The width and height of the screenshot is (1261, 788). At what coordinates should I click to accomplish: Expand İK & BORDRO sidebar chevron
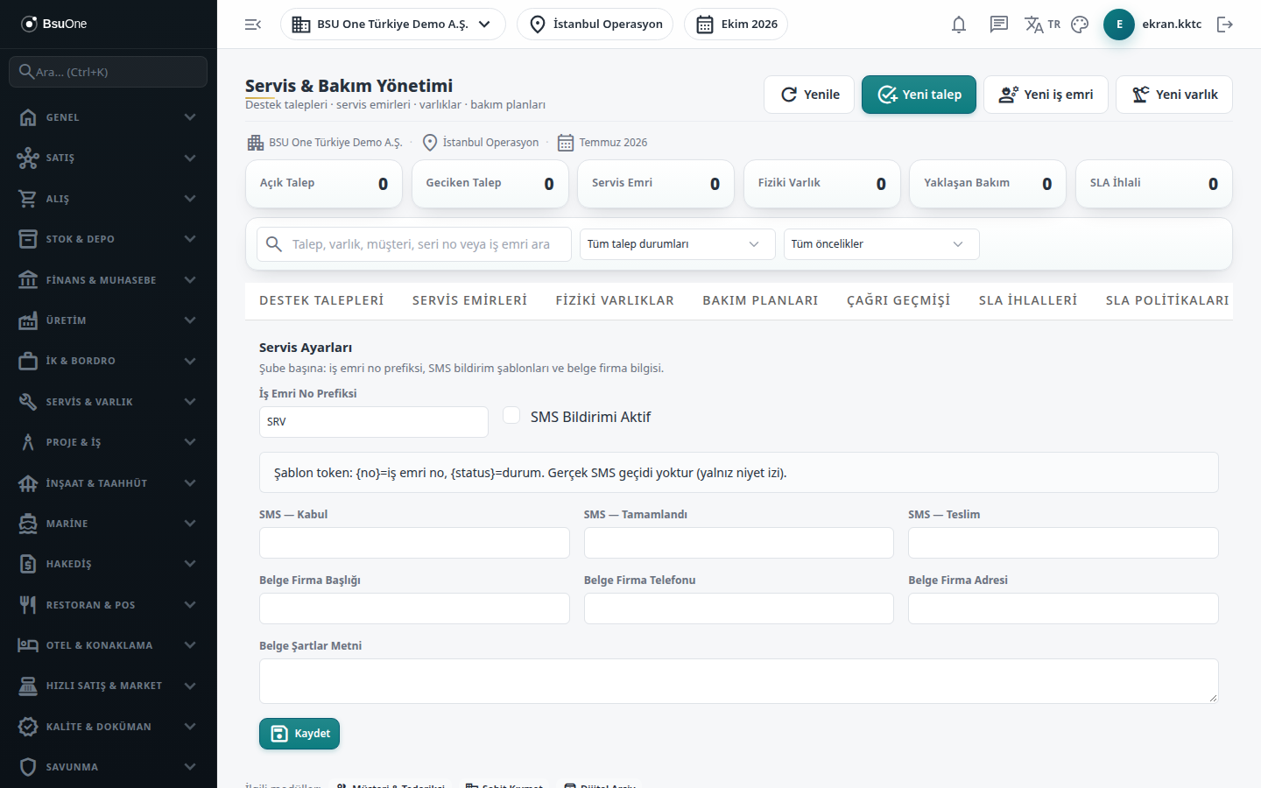tap(190, 361)
